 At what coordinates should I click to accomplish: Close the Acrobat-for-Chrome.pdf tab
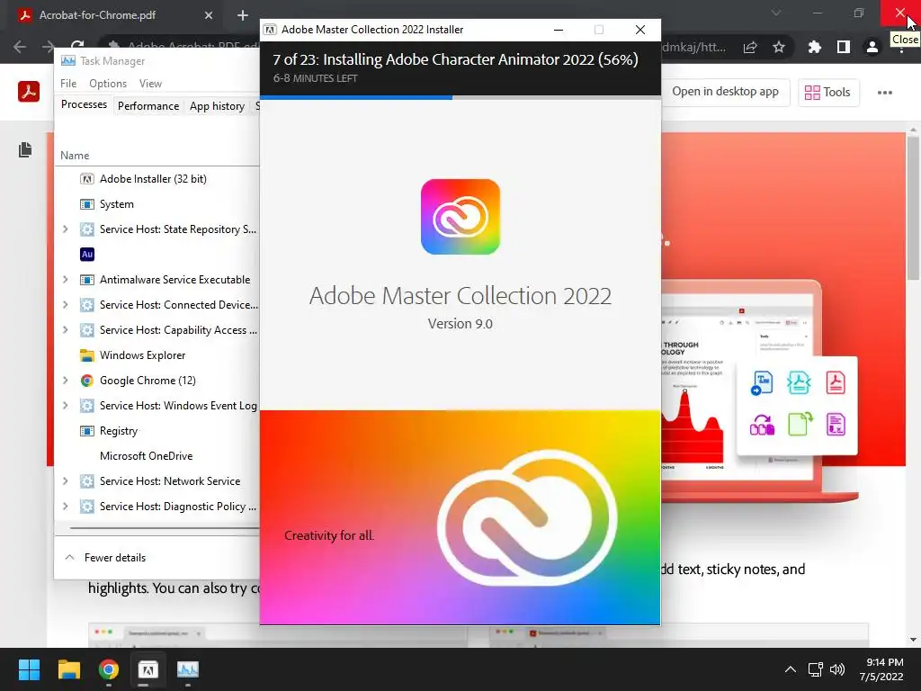pos(209,15)
